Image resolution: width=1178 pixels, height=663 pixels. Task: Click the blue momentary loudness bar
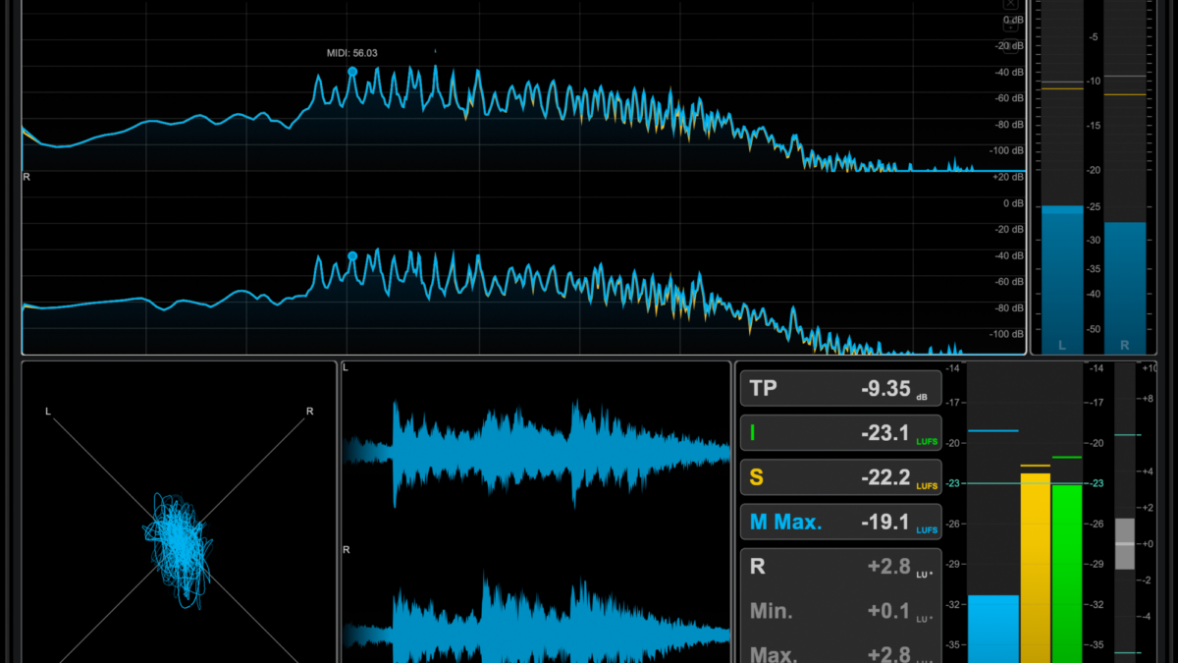tap(992, 629)
